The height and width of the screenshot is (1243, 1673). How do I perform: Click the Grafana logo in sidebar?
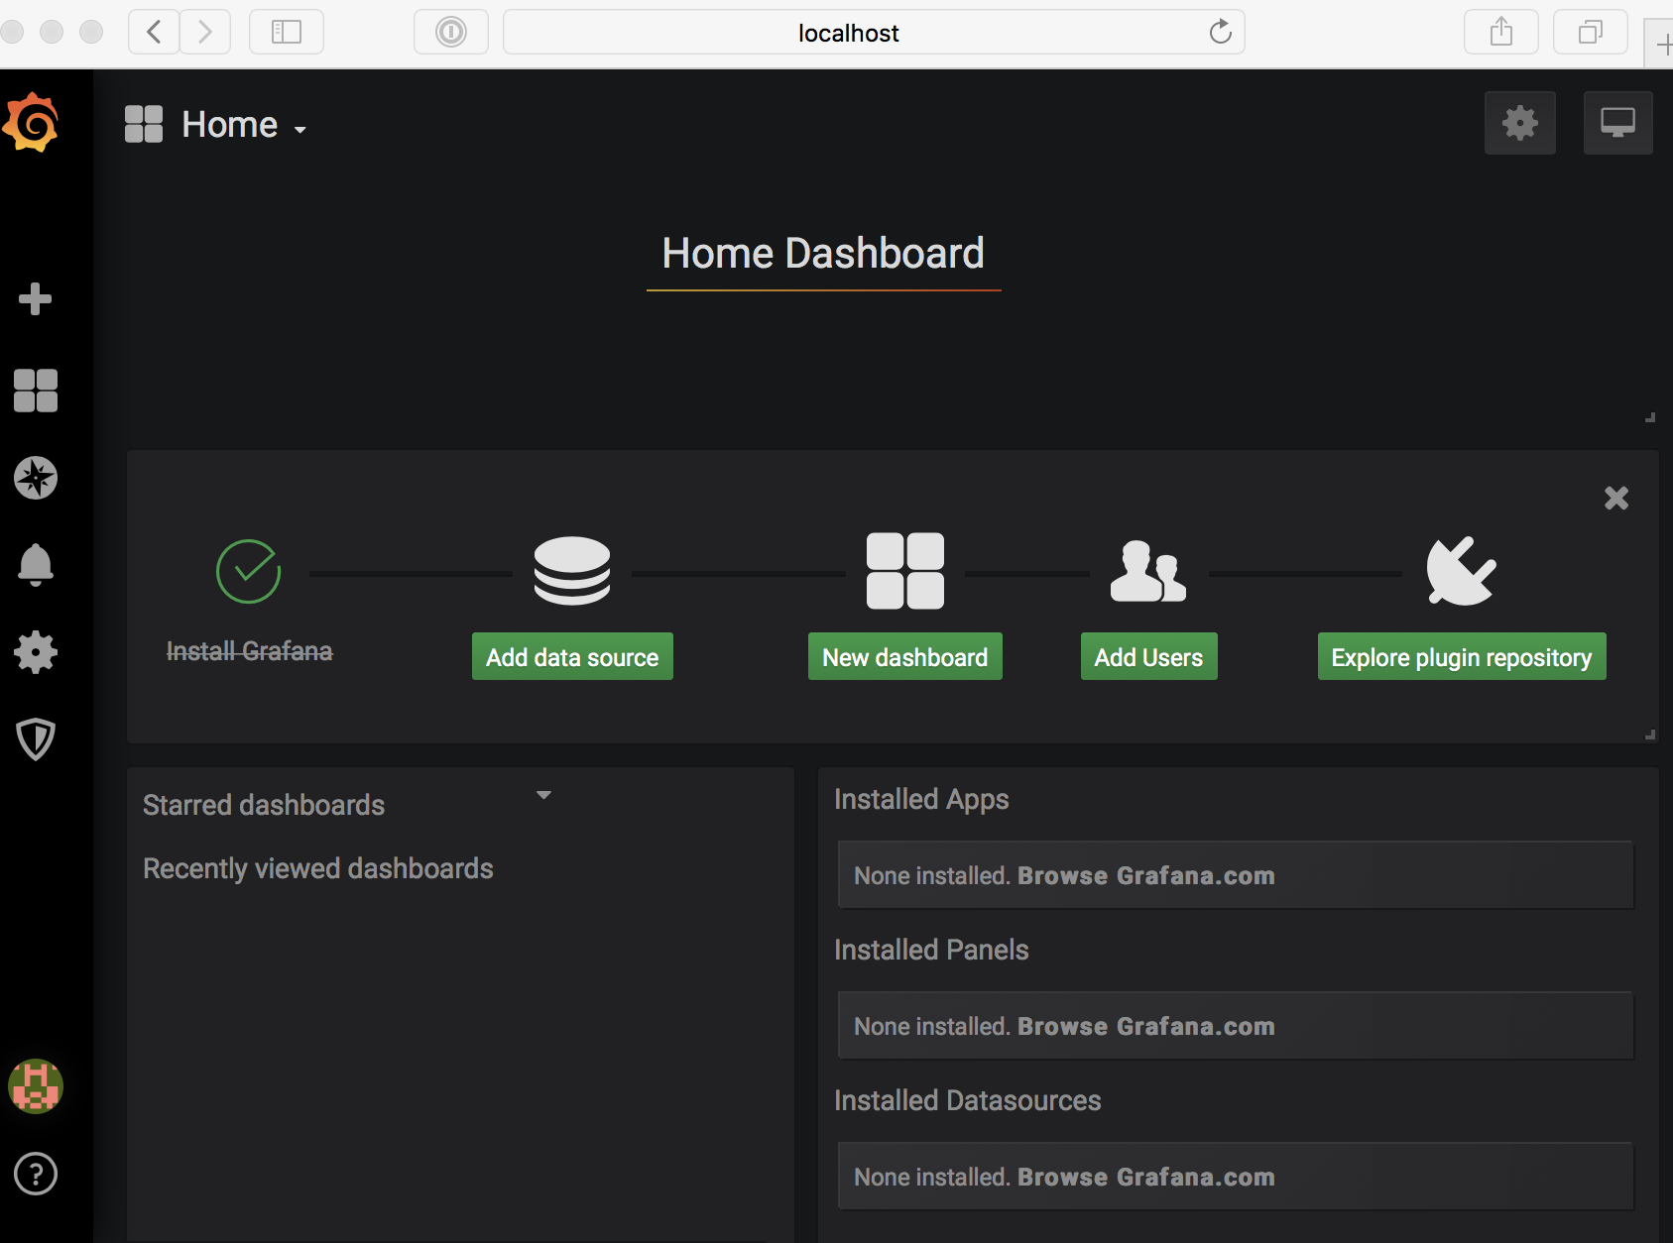click(31, 122)
